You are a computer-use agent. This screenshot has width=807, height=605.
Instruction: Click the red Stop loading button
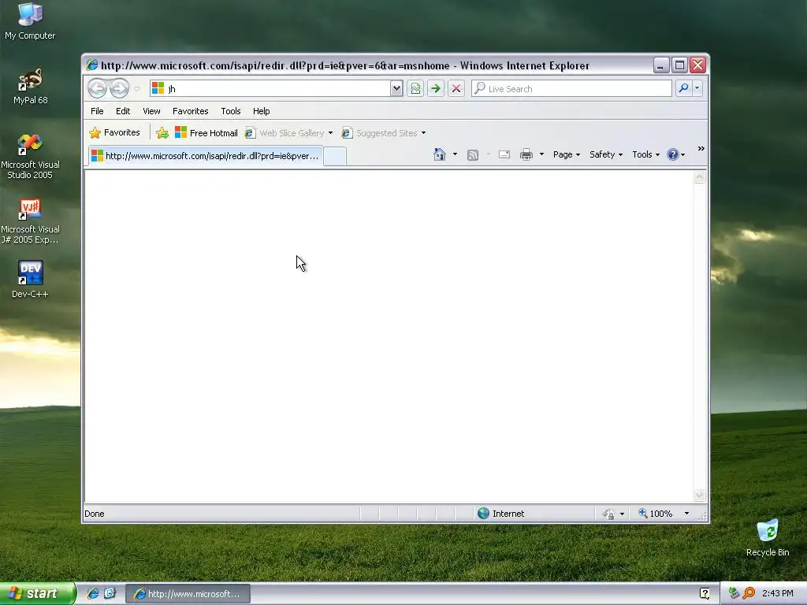coord(456,88)
